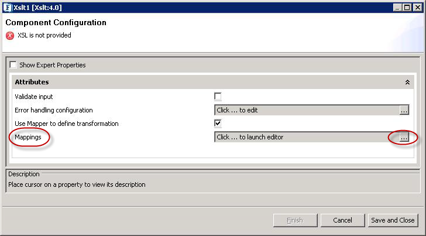Click the Attributes section header
The image size is (426, 236).
pyautogui.click(x=213, y=82)
